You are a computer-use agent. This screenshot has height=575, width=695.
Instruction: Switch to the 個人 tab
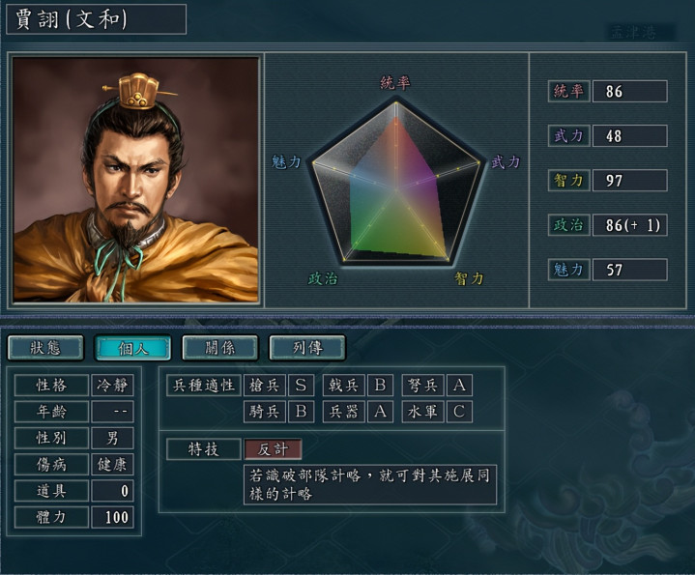(132, 348)
